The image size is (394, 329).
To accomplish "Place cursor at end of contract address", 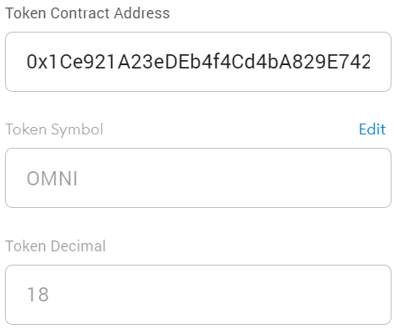I will [x=369, y=62].
